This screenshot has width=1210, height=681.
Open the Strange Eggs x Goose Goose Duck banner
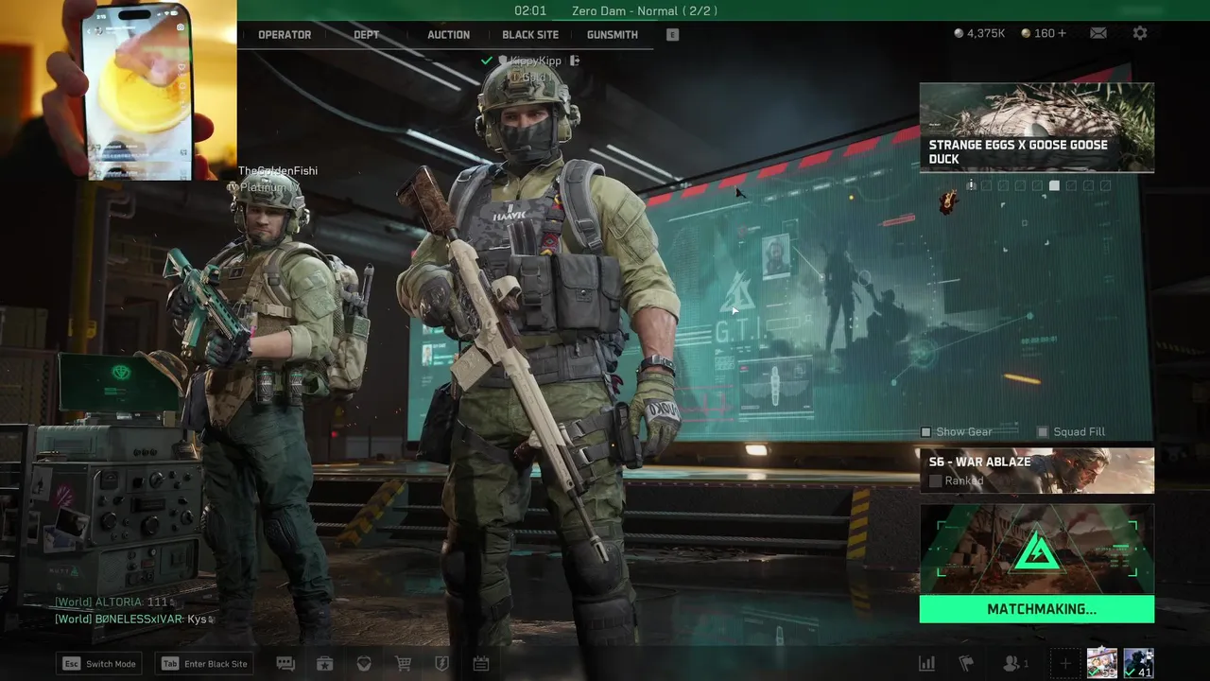tap(1037, 127)
